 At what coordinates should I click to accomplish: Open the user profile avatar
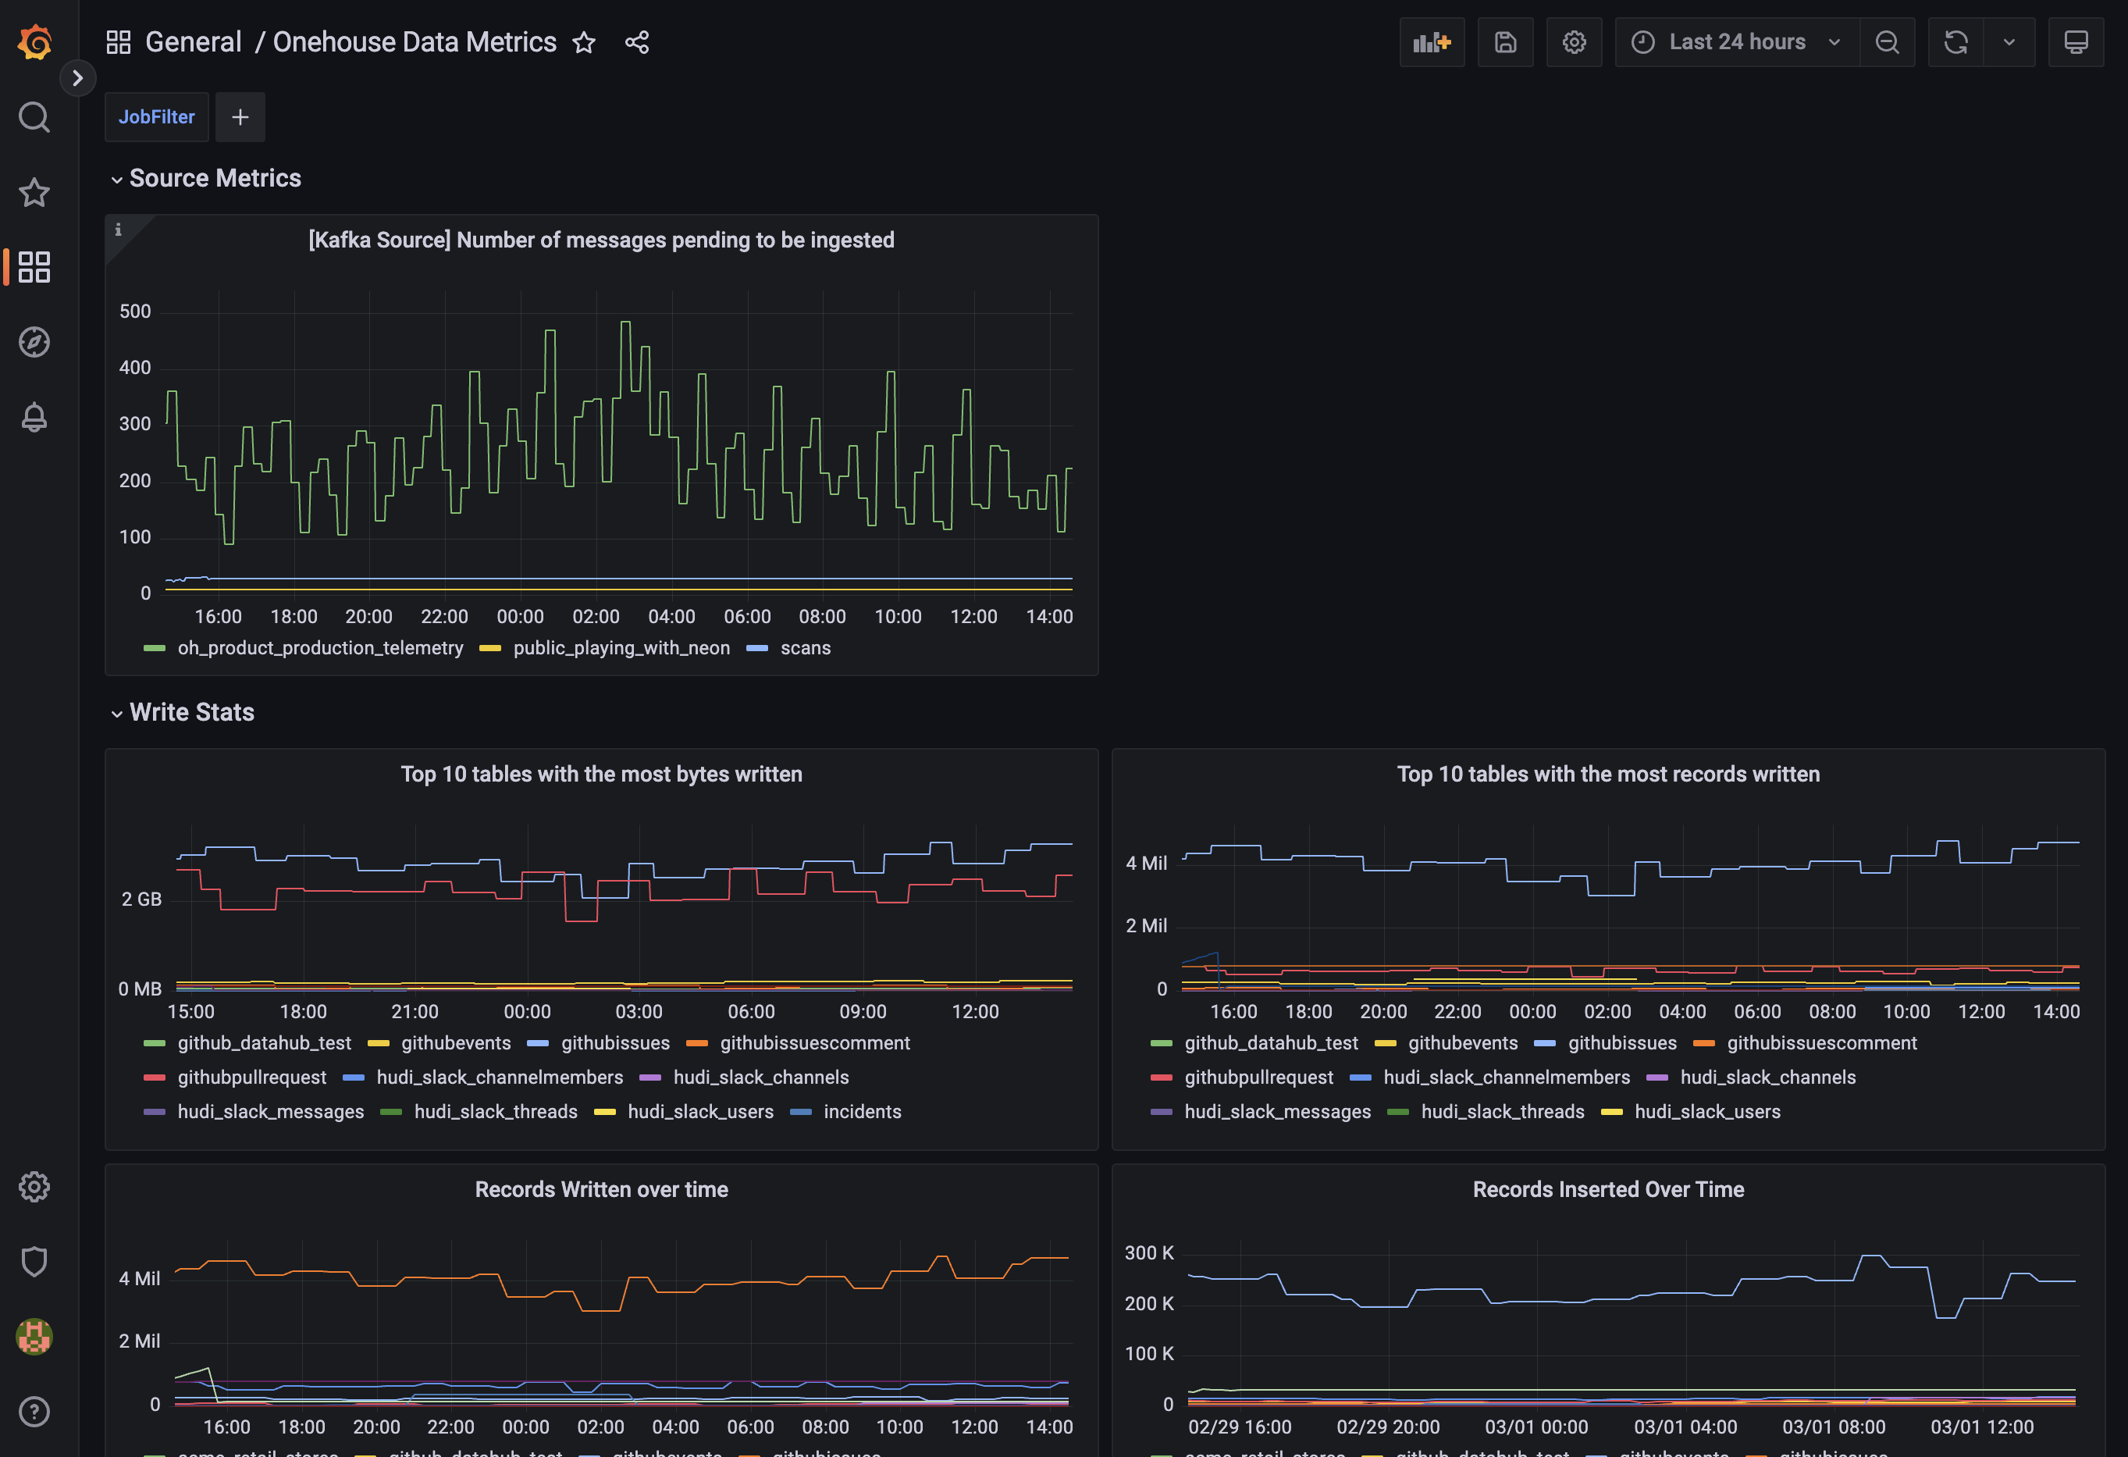click(x=34, y=1337)
